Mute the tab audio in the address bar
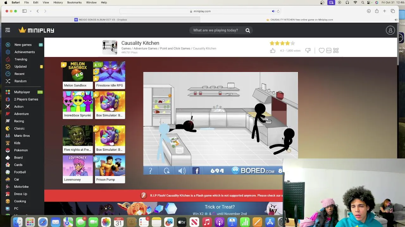The image size is (405, 227). pos(273,11)
